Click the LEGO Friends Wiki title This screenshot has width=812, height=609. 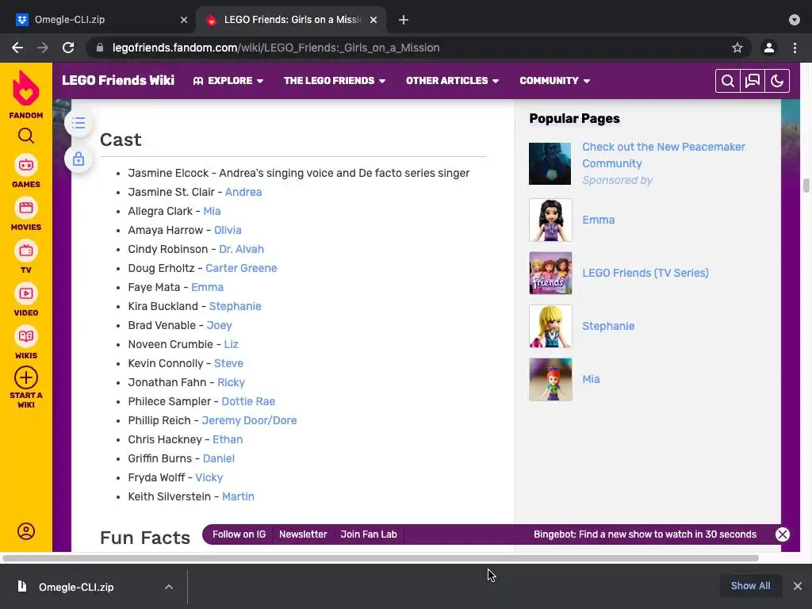point(118,80)
